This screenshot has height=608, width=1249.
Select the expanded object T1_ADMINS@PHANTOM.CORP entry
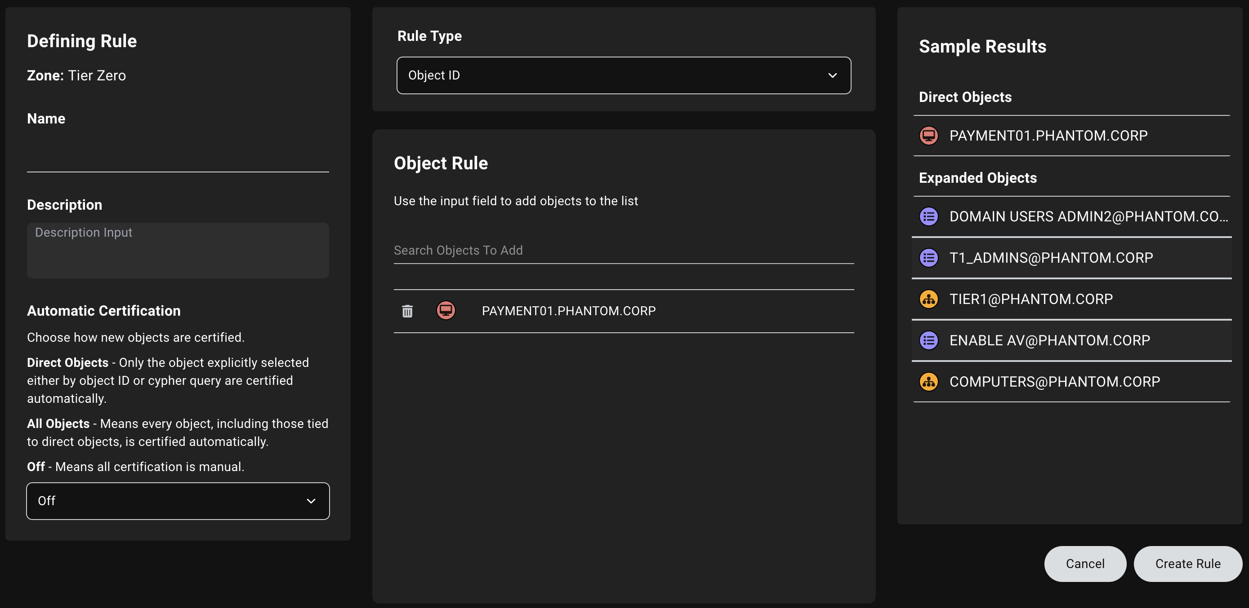tap(1051, 258)
